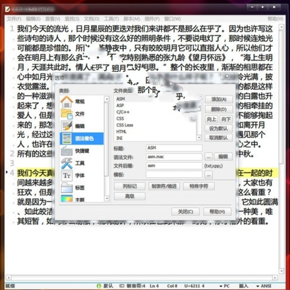
Task: Select the 快捷键 keyboard icon
Action: [x=67, y=151]
